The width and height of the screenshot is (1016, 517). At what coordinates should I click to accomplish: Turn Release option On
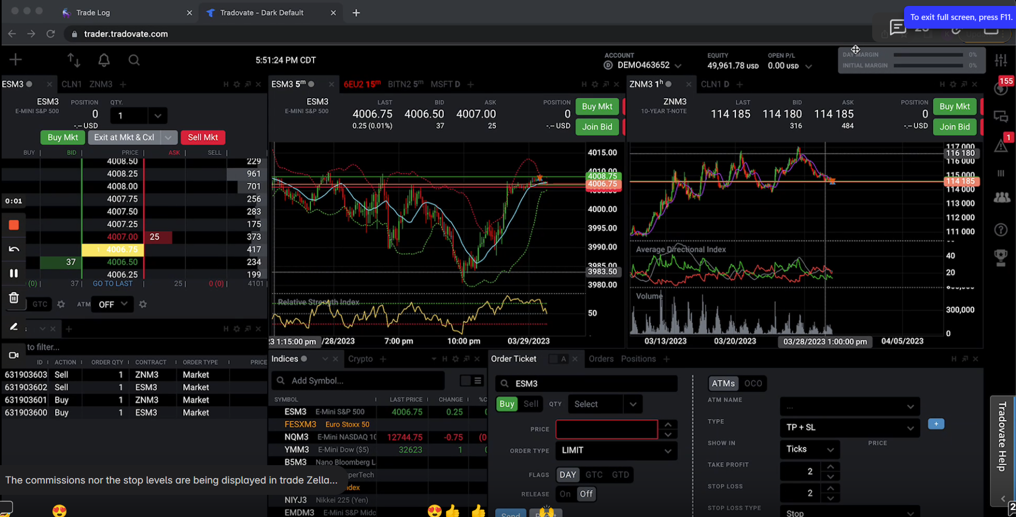[565, 494]
